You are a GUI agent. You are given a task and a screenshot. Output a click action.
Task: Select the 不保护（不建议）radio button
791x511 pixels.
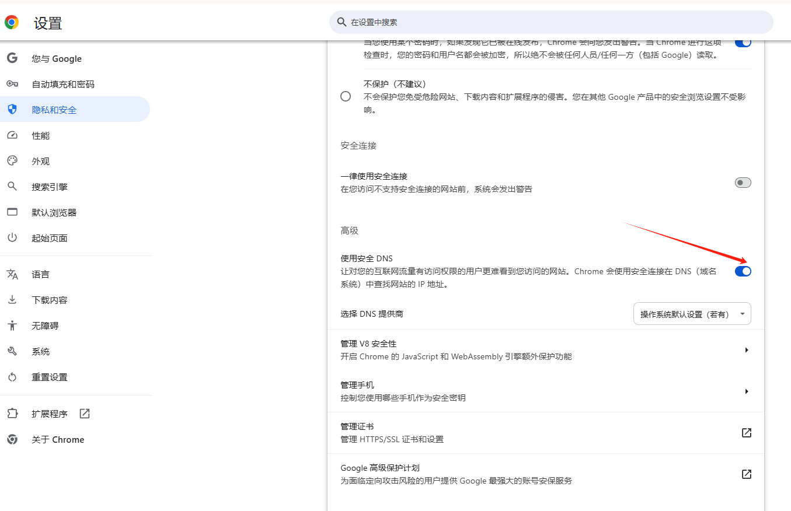point(346,96)
